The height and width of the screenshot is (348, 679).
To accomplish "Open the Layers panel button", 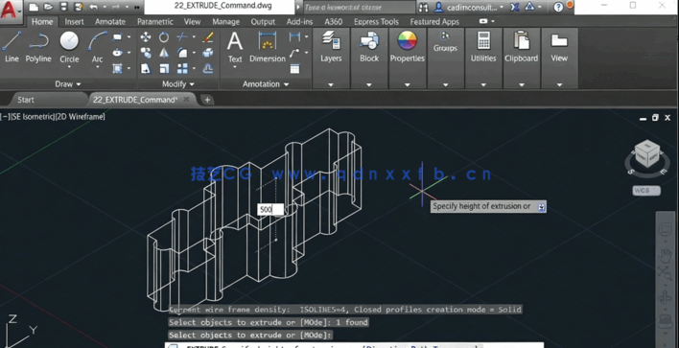I will pyautogui.click(x=331, y=47).
